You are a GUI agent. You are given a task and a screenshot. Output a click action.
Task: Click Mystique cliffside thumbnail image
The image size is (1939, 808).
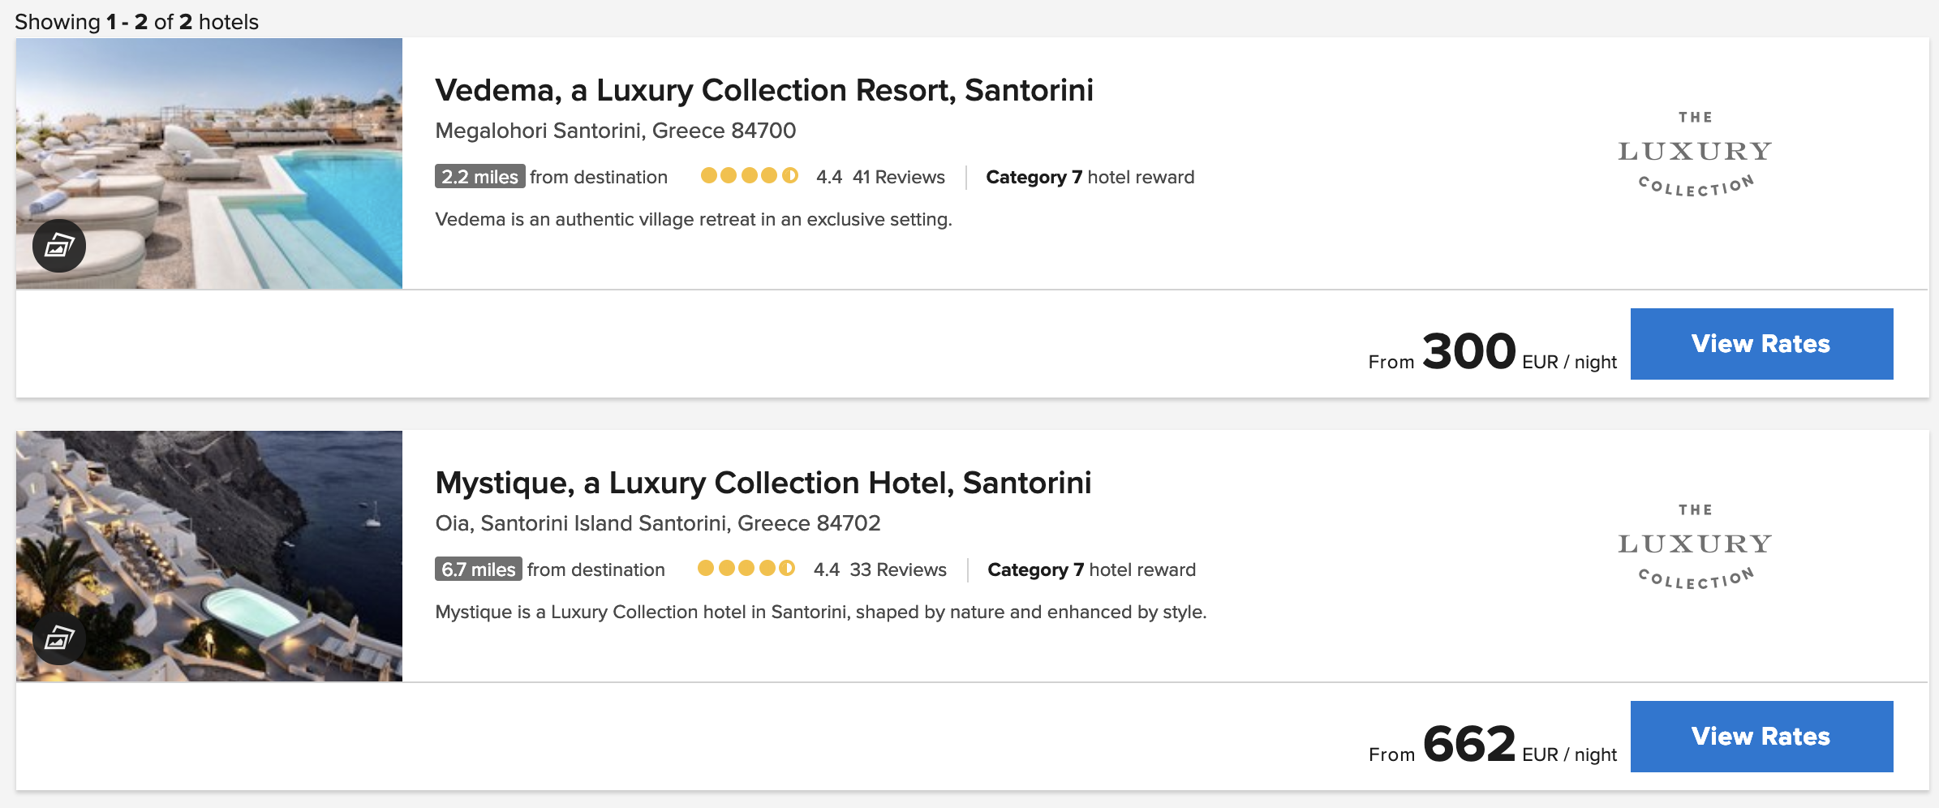[x=209, y=556]
